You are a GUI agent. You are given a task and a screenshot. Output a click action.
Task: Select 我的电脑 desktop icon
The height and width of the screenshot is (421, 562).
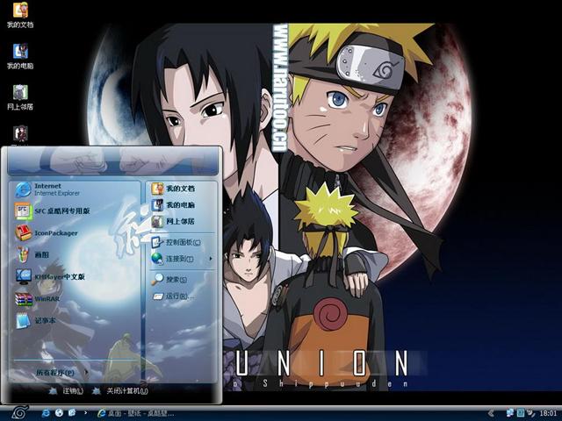[20, 56]
